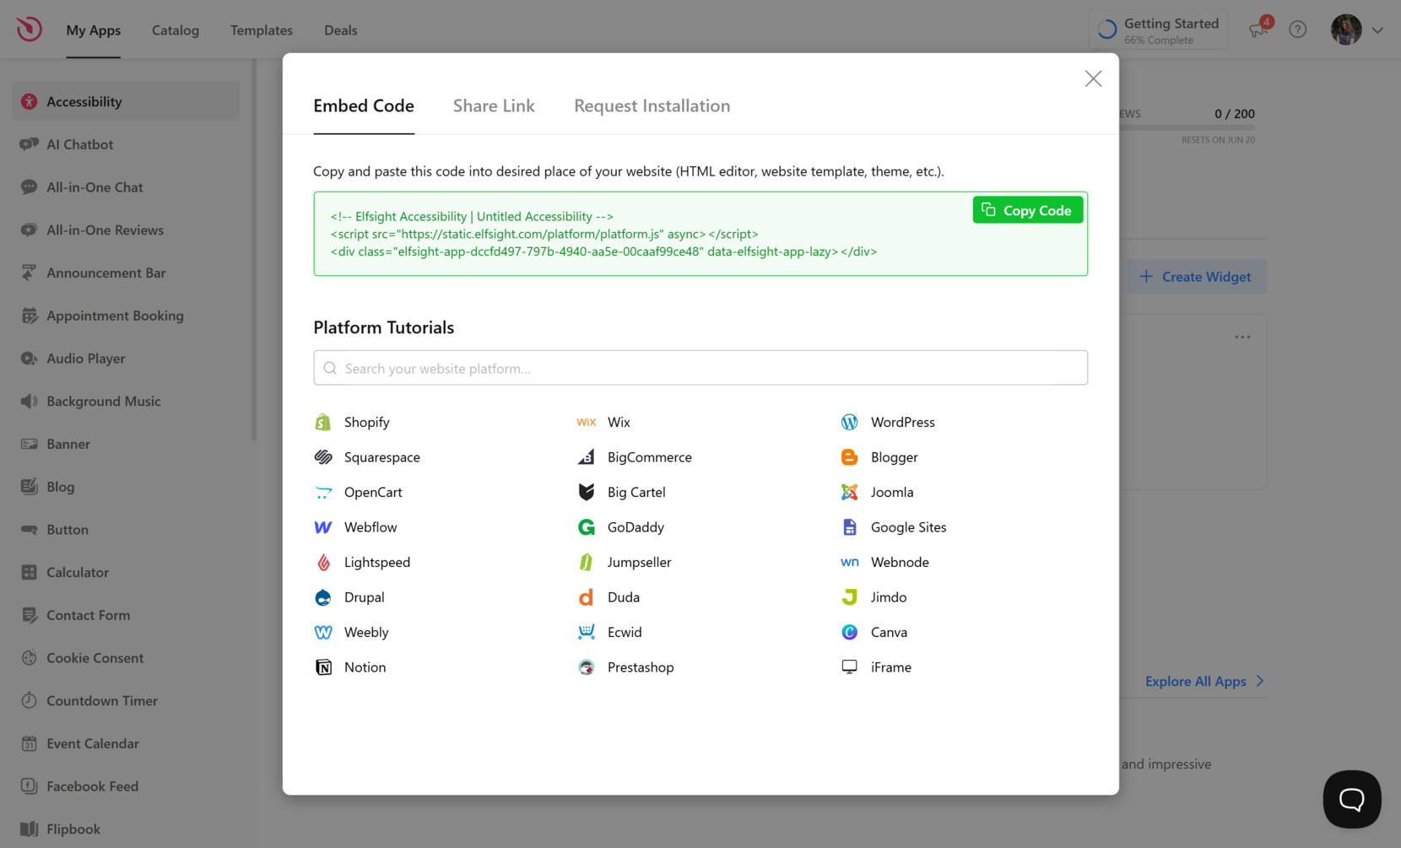
Task: Expand the Explore All Apps arrow
Action: (x=1261, y=681)
